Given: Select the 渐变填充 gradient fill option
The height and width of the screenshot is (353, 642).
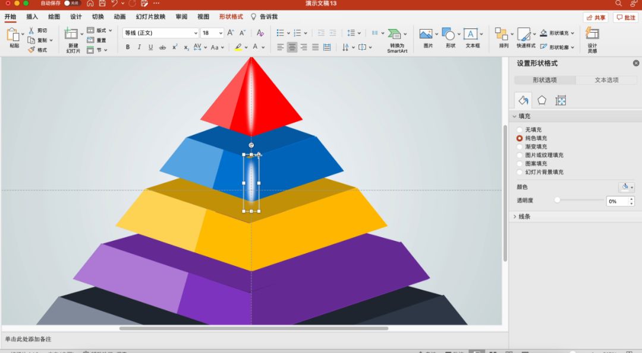Looking at the screenshot, I should (520, 147).
